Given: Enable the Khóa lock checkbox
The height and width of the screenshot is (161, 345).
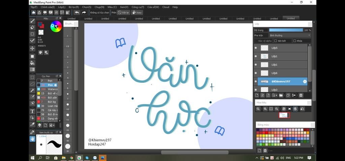Looking at the screenshot, I should (x=294, y=41).
